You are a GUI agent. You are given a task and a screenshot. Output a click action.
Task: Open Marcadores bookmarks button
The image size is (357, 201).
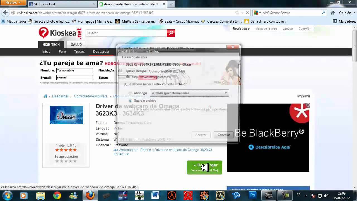[x=344, y=21]
